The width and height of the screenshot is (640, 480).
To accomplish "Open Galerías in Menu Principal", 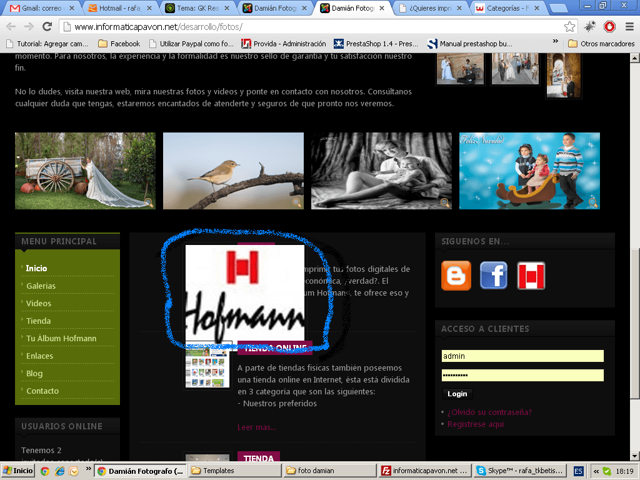I will tap(41, 286).
